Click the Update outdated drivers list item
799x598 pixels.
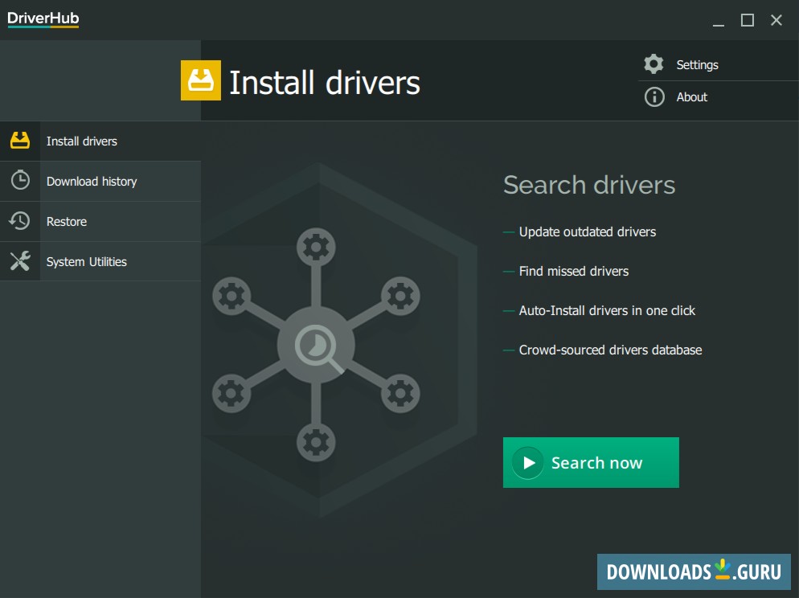pyautogui.click(x=587, y=231)
